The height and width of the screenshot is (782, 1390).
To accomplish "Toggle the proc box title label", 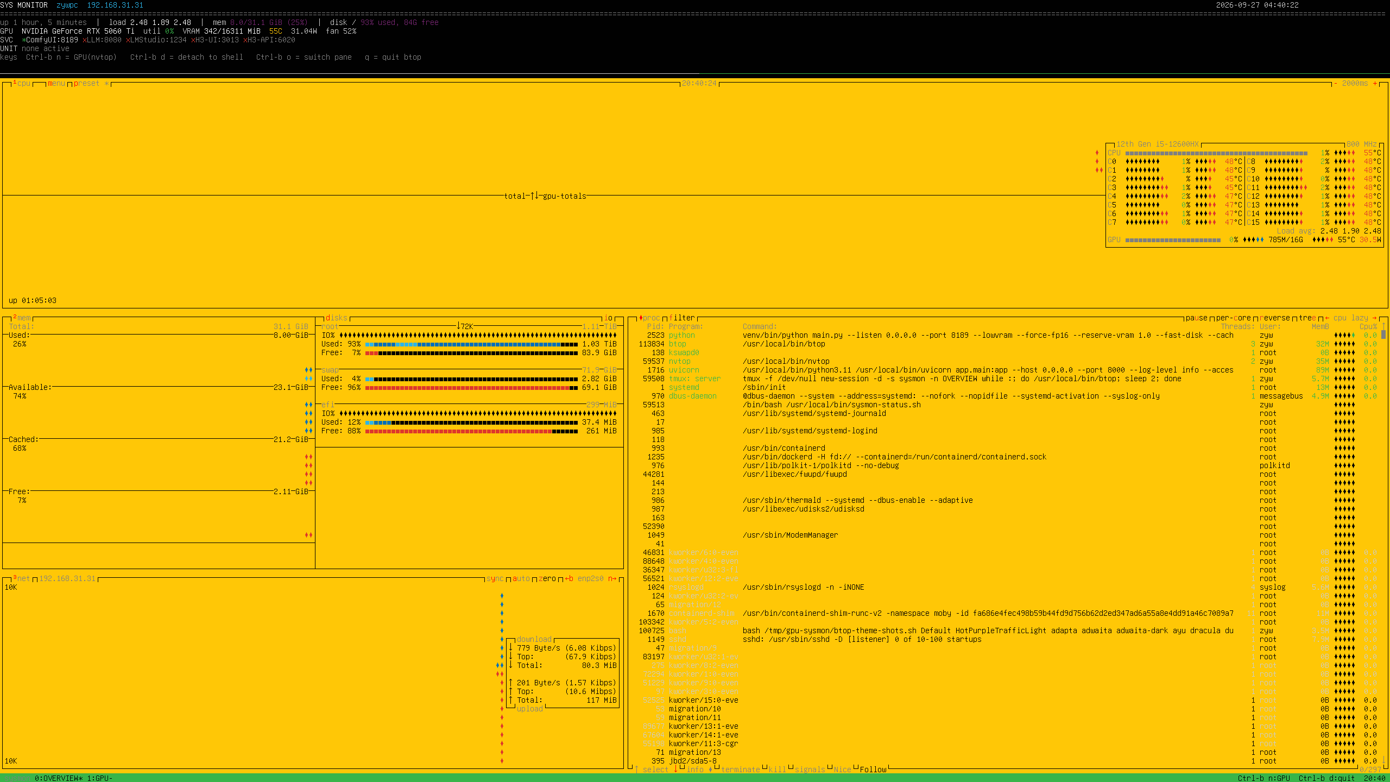I will coord(649,318).
